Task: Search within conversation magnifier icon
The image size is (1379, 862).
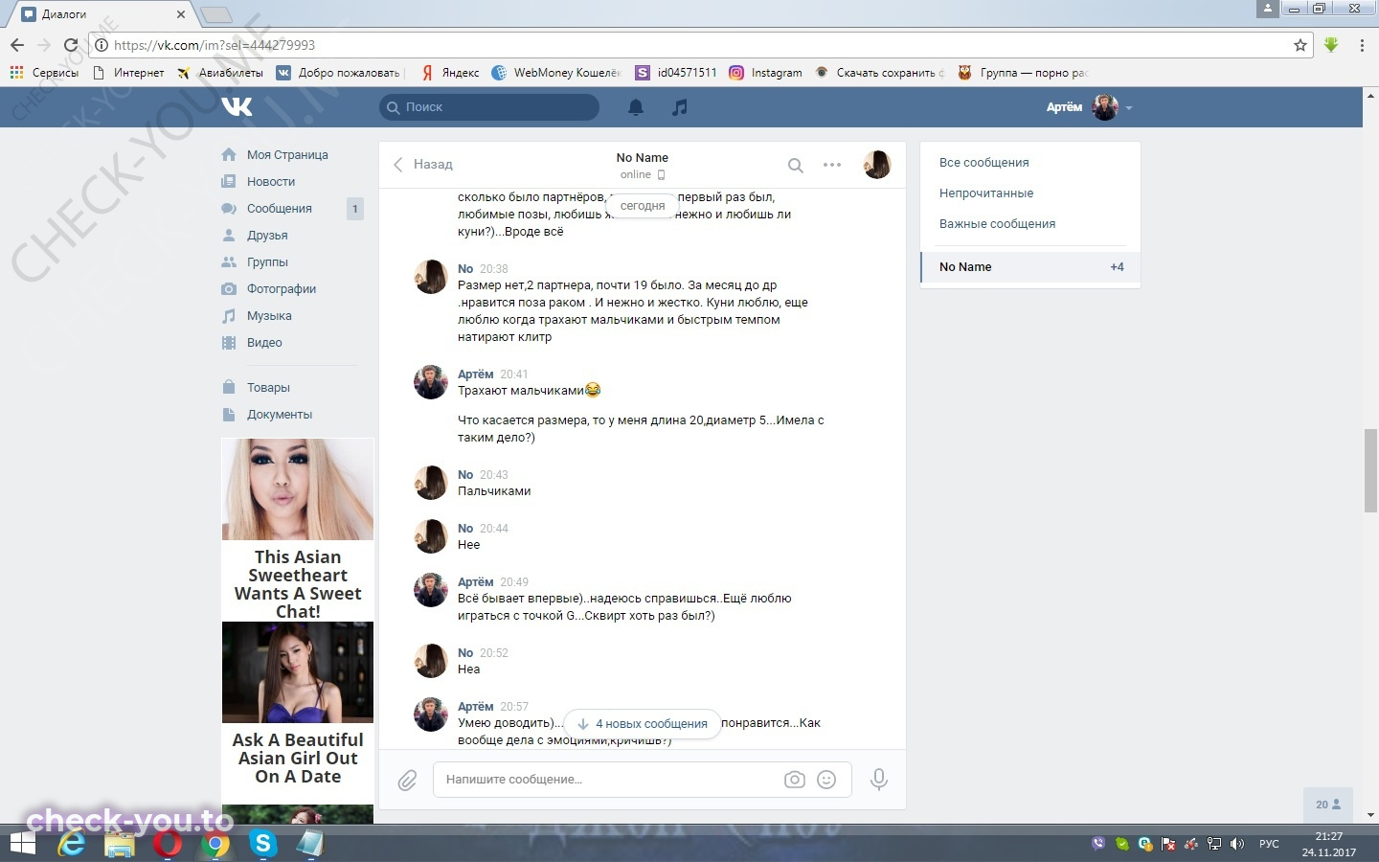Action: [x=795, y=165]
